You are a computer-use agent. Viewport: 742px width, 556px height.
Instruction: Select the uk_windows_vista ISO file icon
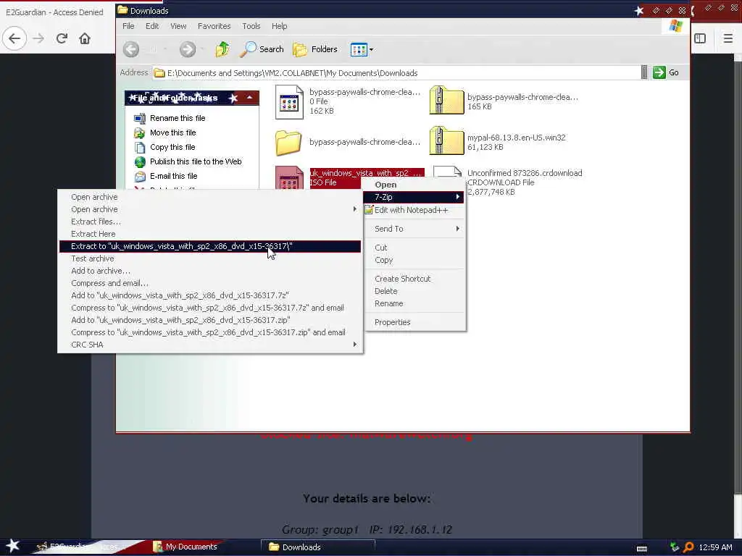point(289,178)
